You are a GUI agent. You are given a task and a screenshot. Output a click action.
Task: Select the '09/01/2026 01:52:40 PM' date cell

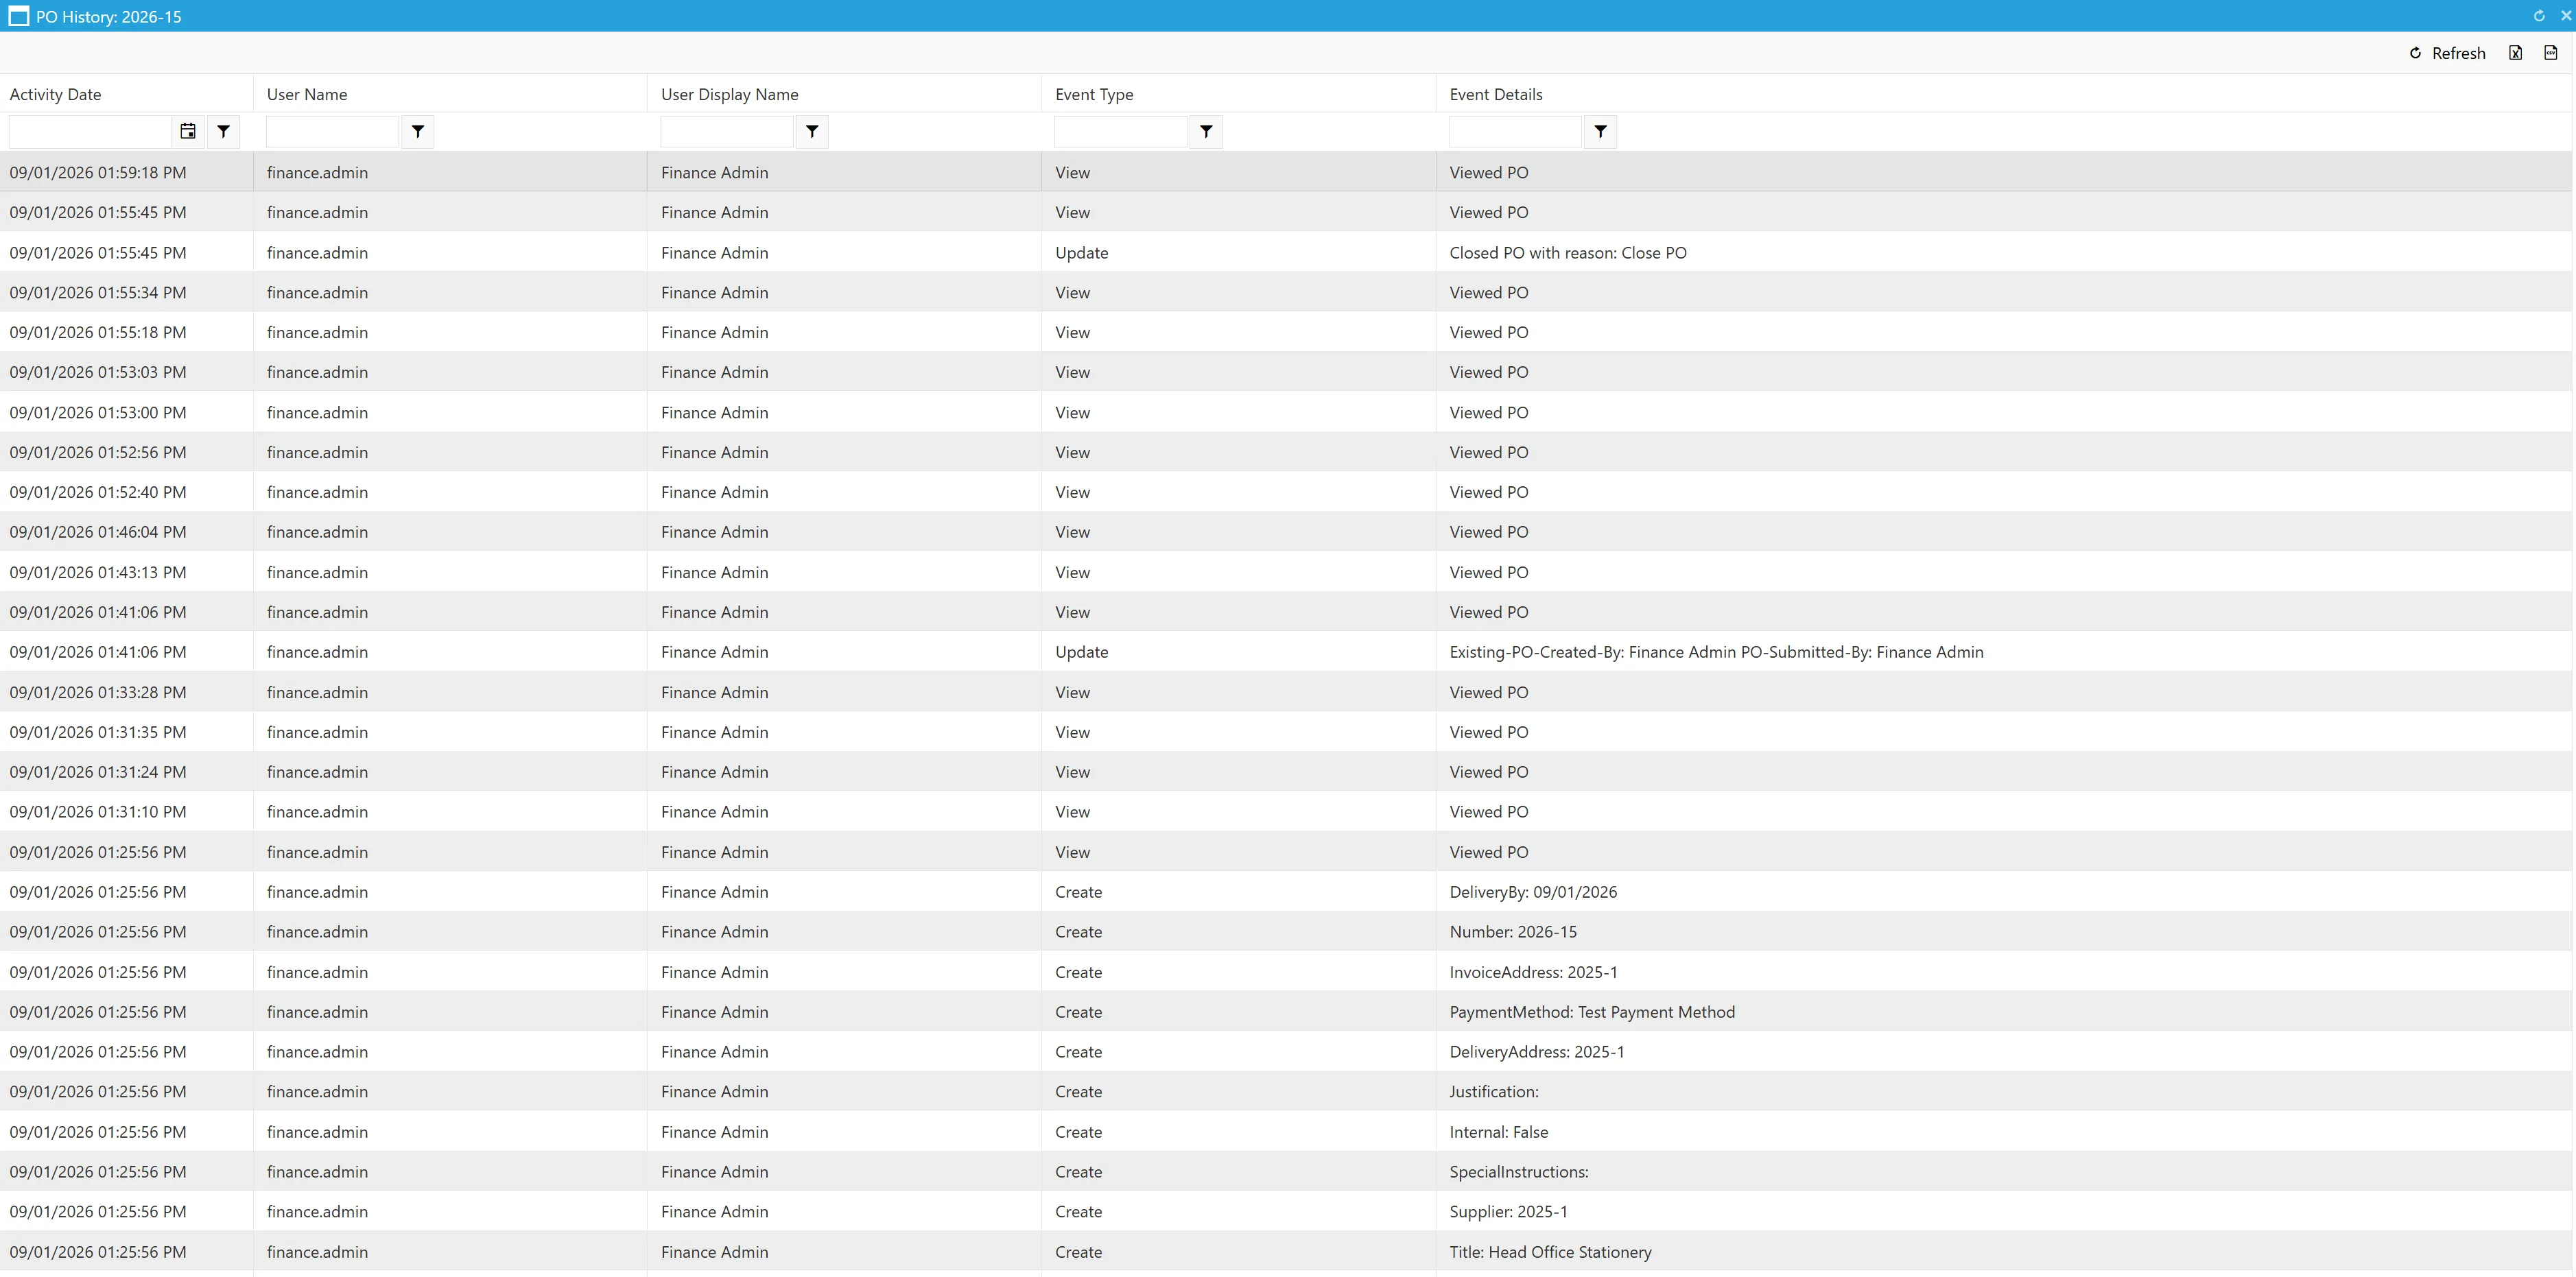click(x=126, y=492)
